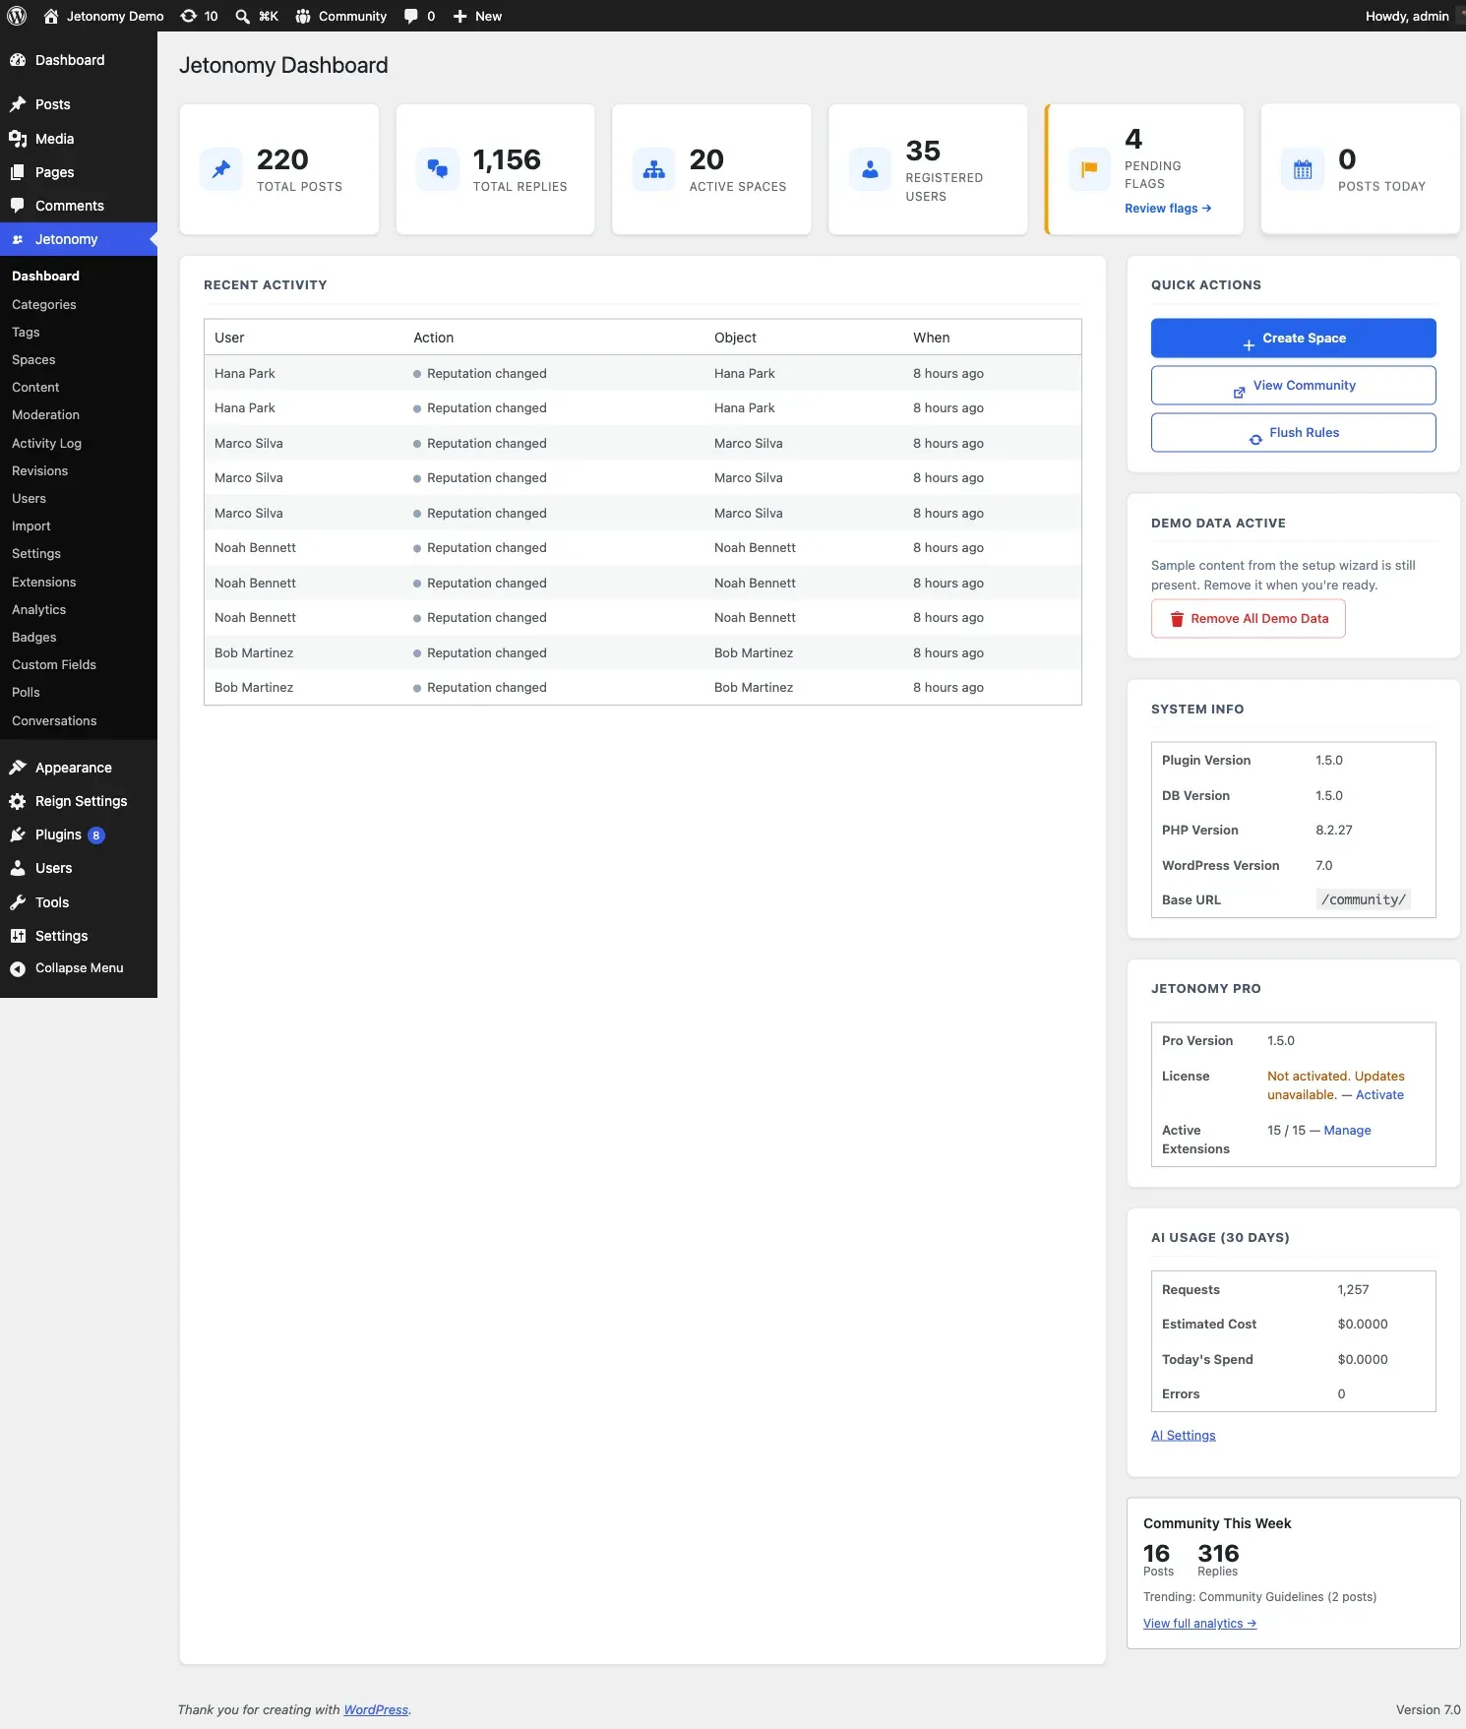The width and height of the screenshot is (1466, 1729).
Task: Click the user icon on Registered Users card
Action: click(x=871, y=169)
